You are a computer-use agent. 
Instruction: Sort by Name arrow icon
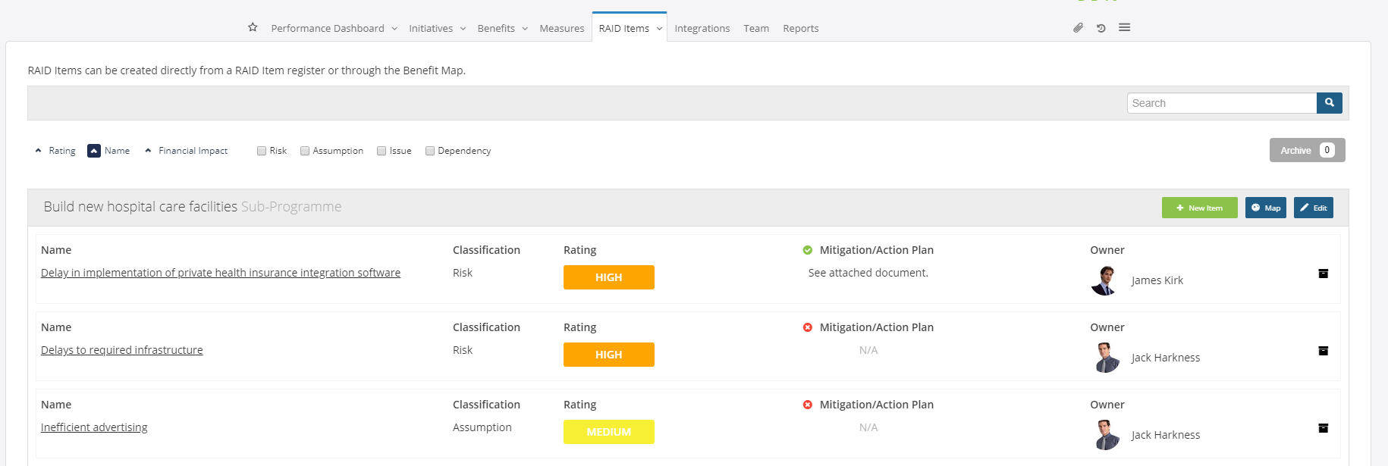(94, 151)
